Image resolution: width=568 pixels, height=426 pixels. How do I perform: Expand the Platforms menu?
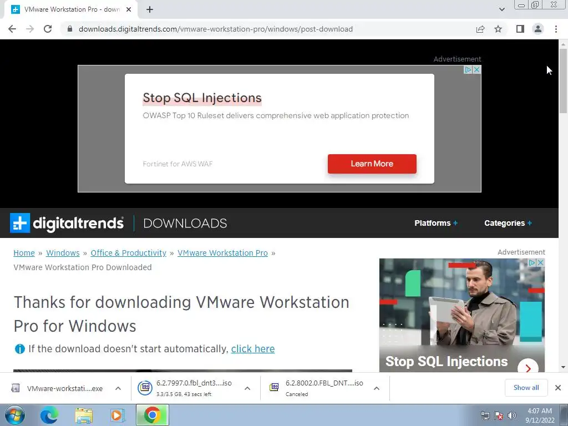[436, 223]
